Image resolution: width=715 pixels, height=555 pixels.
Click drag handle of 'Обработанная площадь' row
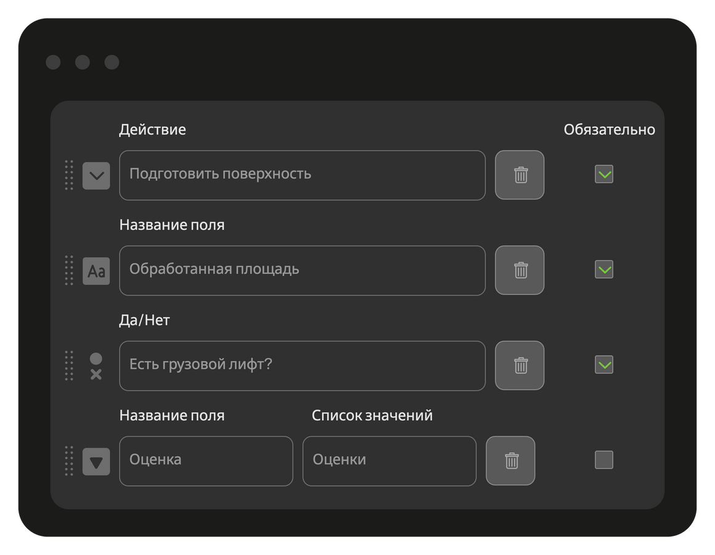coord(69,270)
